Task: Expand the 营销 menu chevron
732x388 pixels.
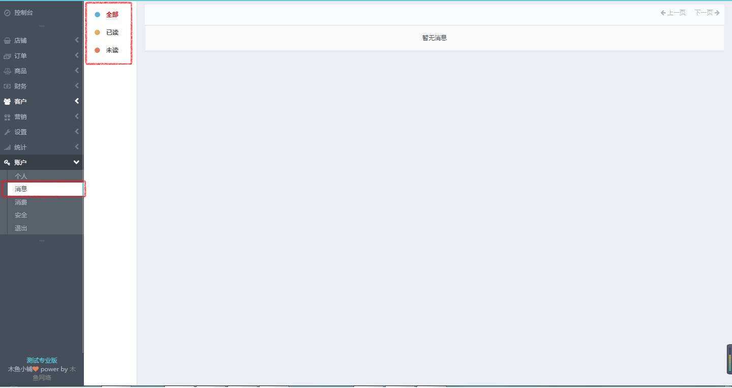Action: [x=77, y=116]
